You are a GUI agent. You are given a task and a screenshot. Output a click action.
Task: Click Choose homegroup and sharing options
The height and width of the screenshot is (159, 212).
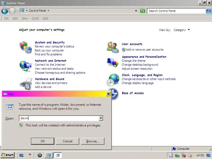point(60,73)
